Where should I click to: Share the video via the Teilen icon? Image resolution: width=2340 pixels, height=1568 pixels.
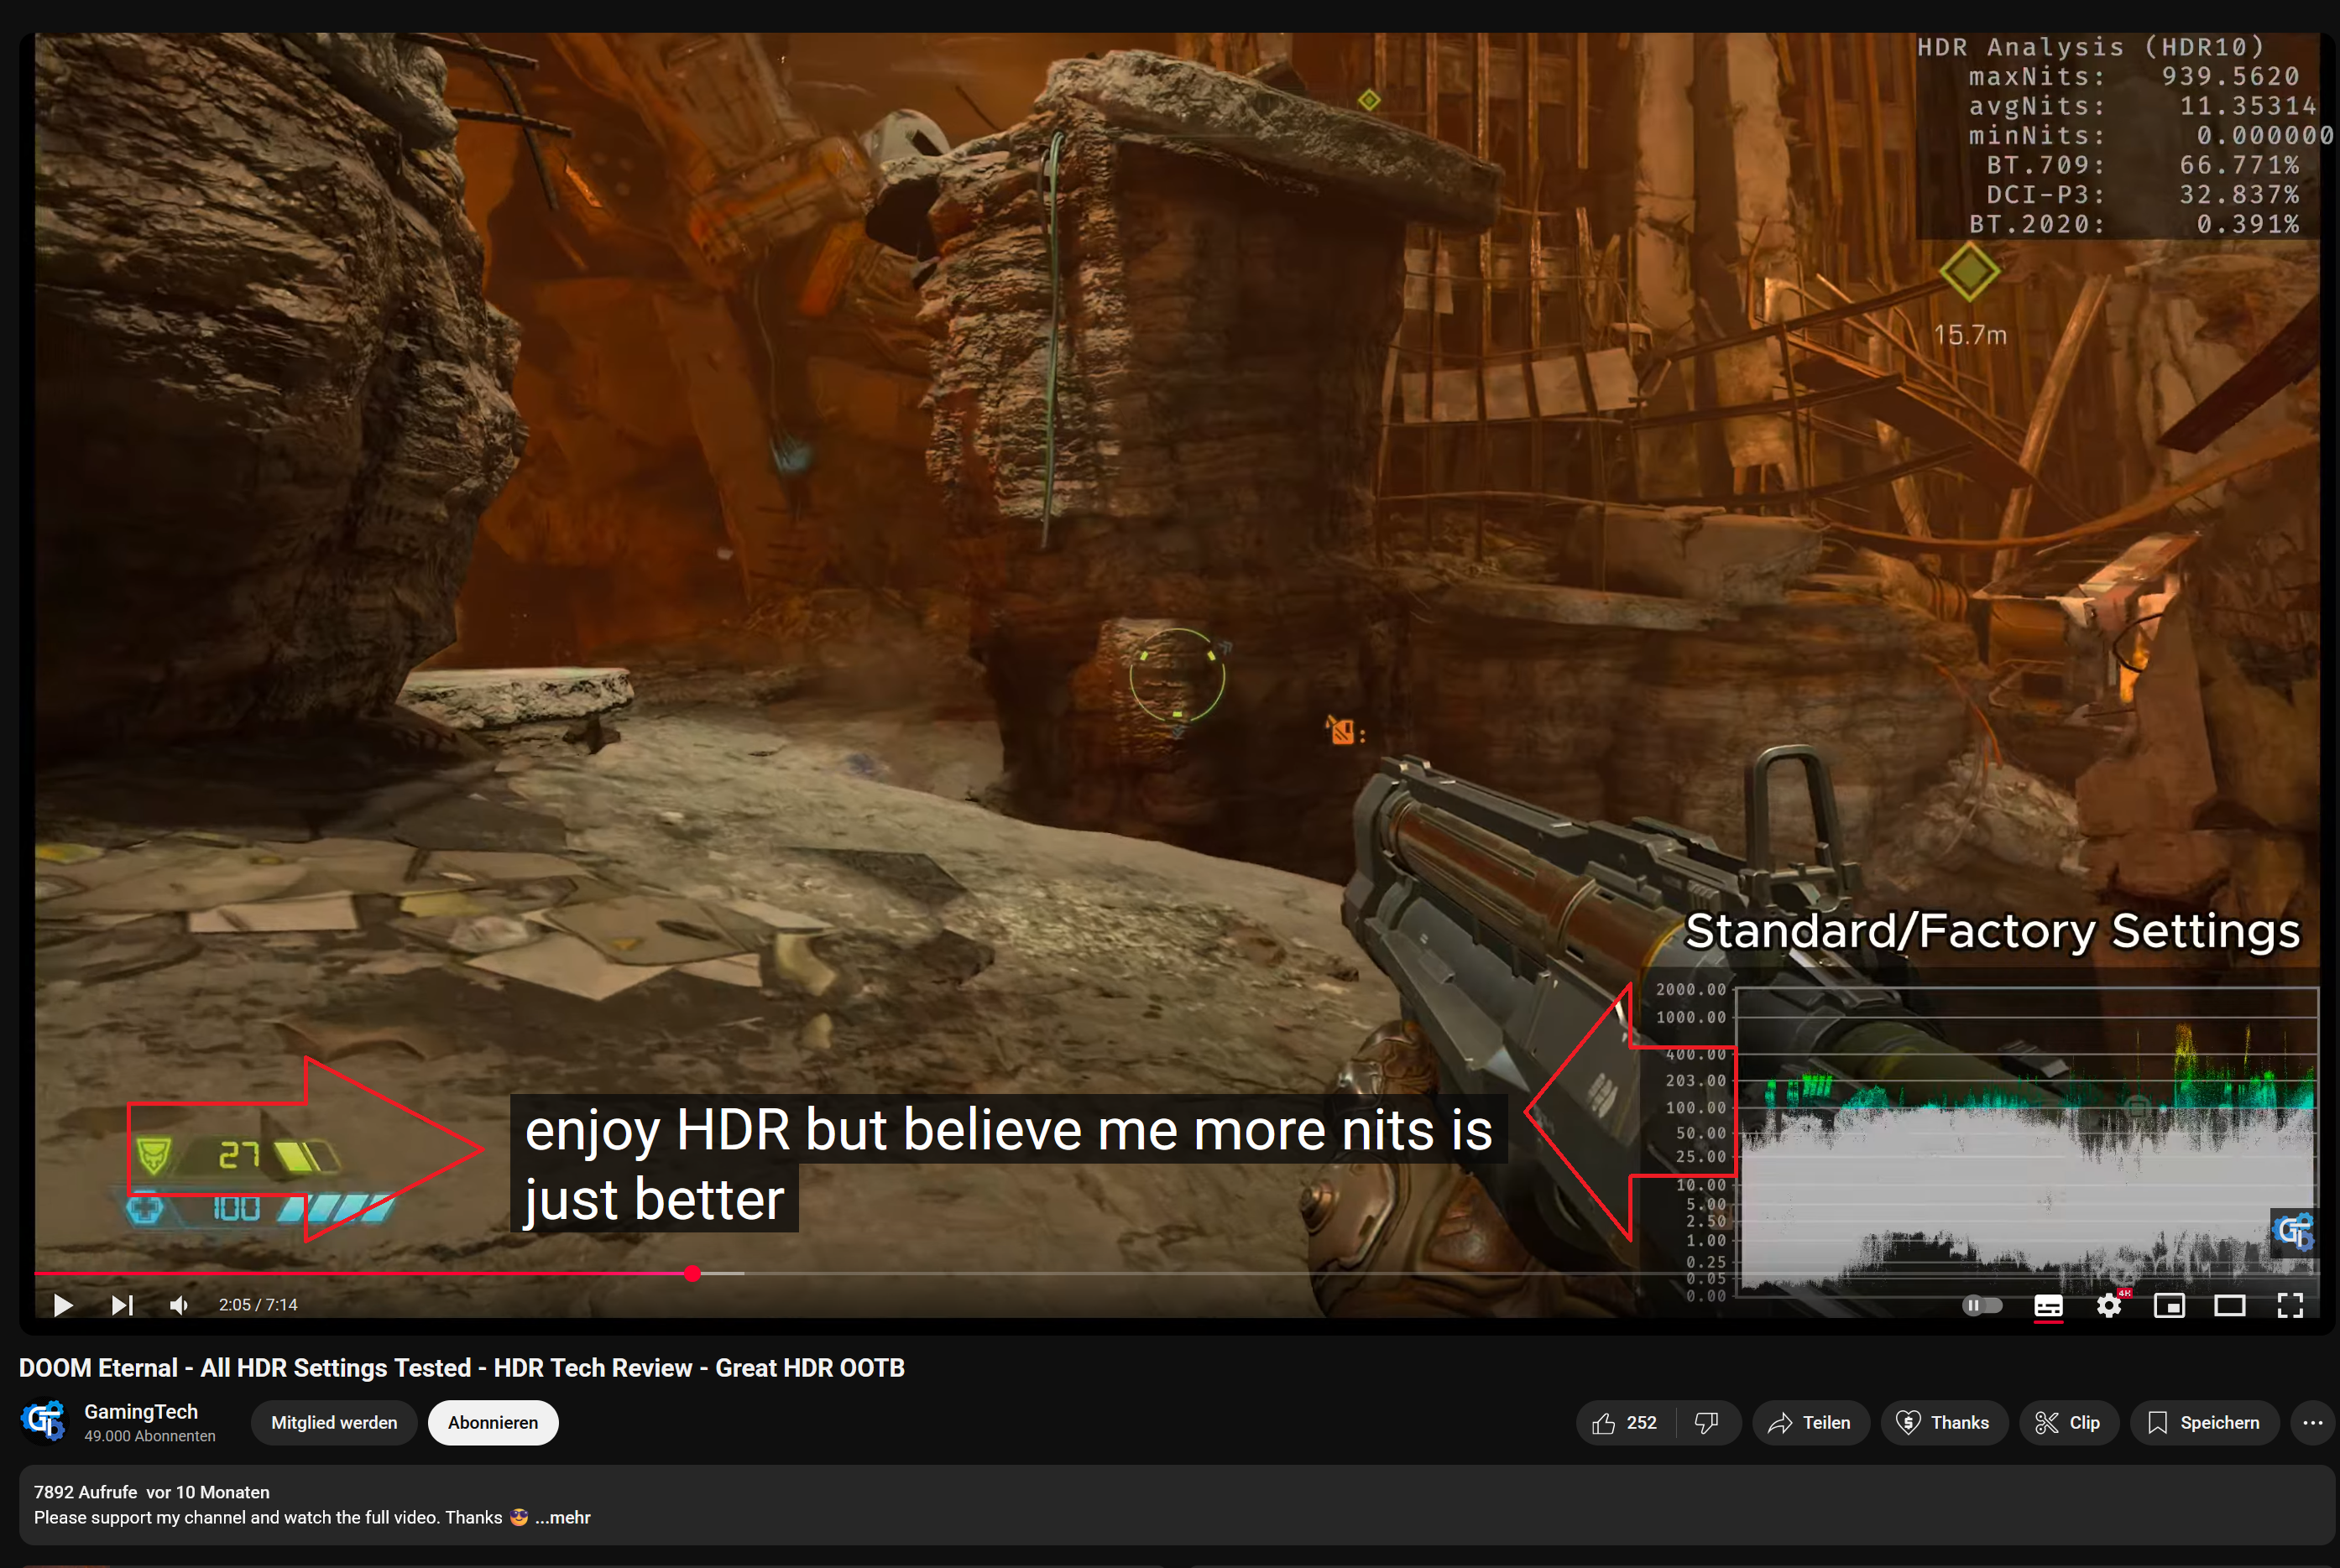click(x=1810, y=1422)
